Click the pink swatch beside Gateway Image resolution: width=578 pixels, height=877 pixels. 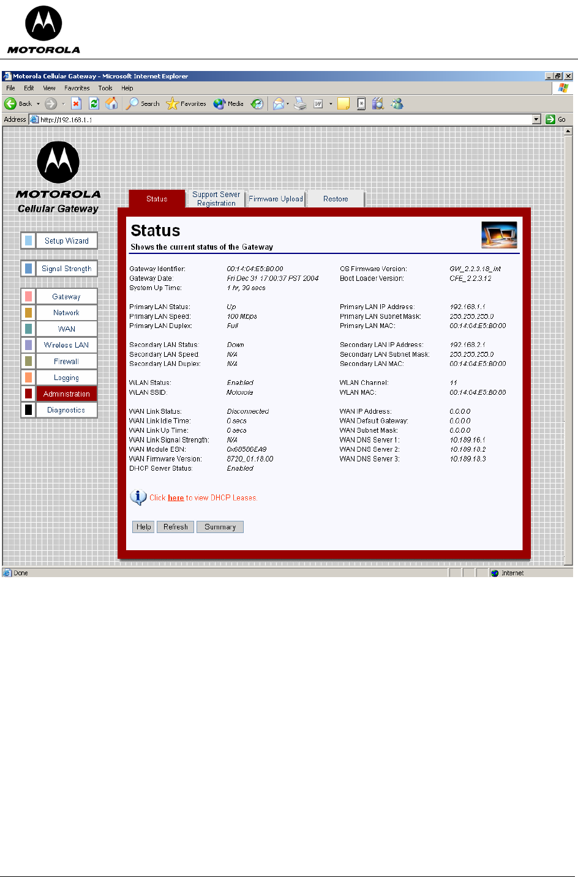click(x=28, y=297)
